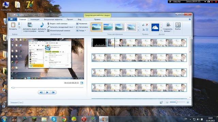218x122 pixels.
Task: Click the zoom out minus icon
Action: coord(167,102)
